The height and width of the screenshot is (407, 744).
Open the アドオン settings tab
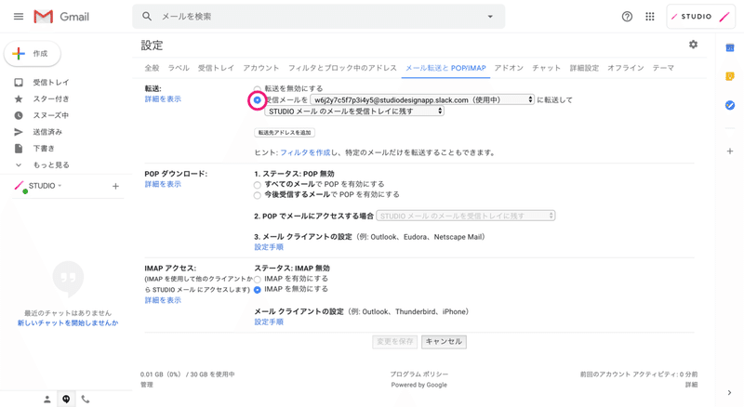click(x=509, y=68)
